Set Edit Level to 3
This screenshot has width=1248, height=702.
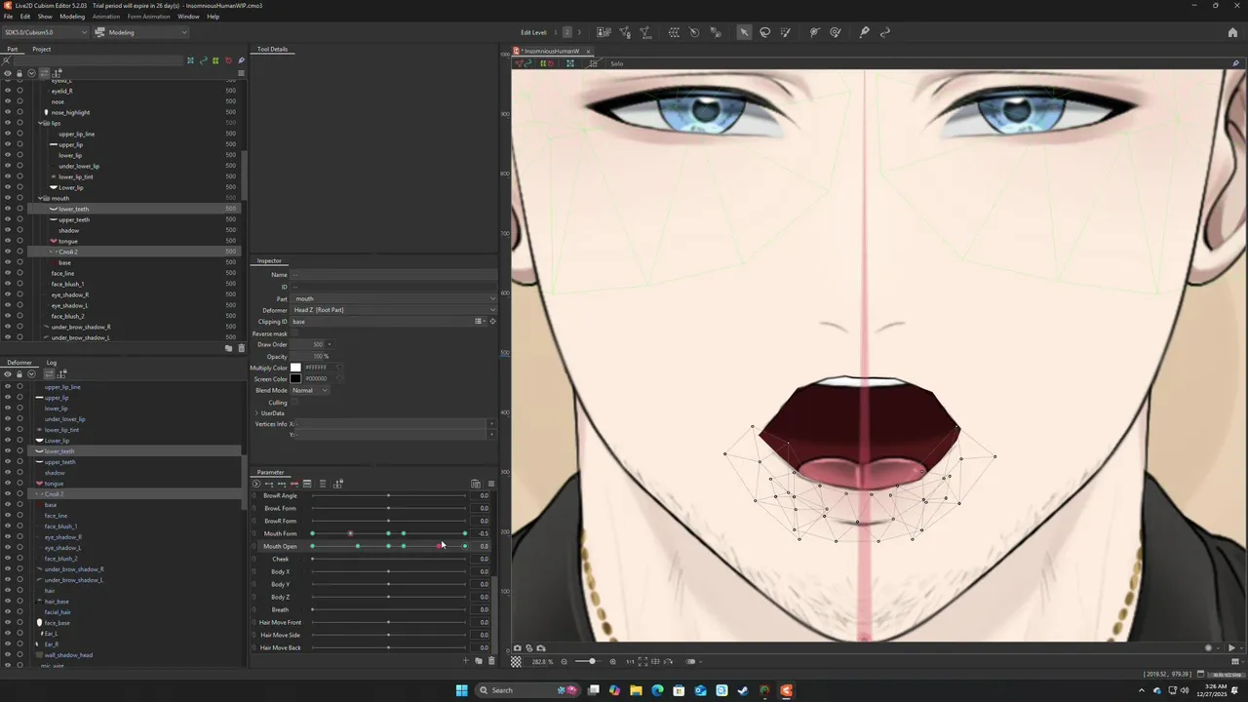pyautogui.click(x=579, y=32)
